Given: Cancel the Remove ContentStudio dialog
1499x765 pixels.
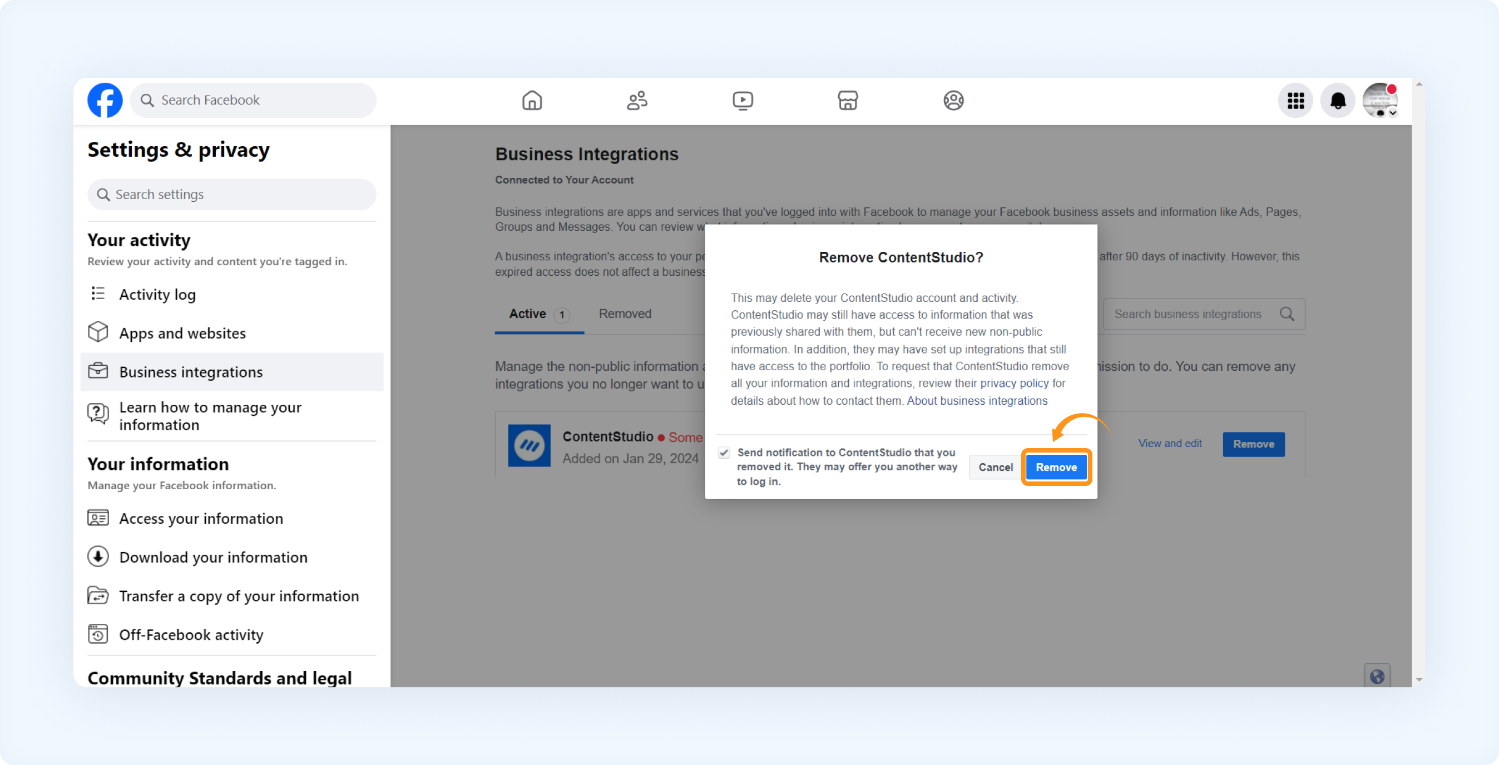Looking at the screenshot, I should point(995,467).
